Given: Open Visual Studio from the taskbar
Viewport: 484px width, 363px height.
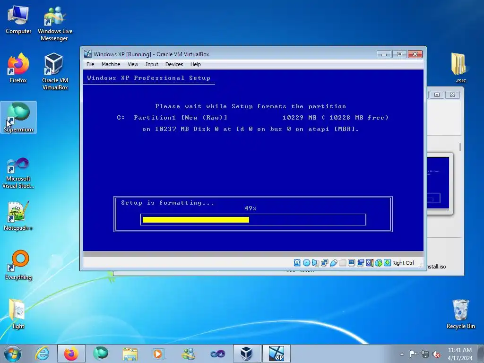Looking at the screenshot, I should [217, 354].
